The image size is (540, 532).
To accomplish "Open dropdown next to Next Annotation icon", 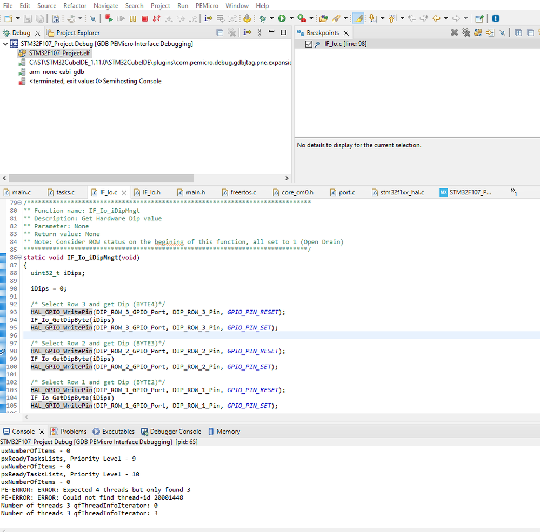I will pos(382,18).
